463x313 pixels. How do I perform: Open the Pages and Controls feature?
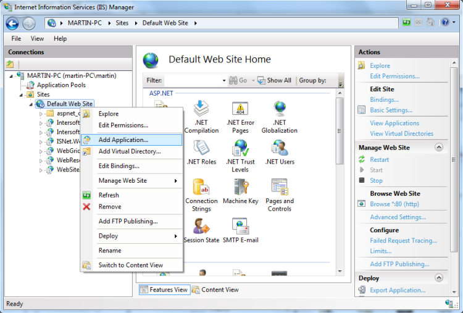point(279,187)
